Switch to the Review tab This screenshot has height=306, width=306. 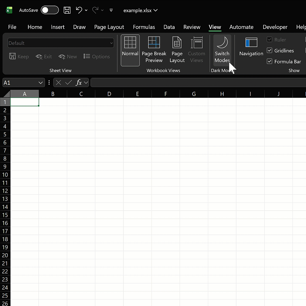[x=192, y=27]
